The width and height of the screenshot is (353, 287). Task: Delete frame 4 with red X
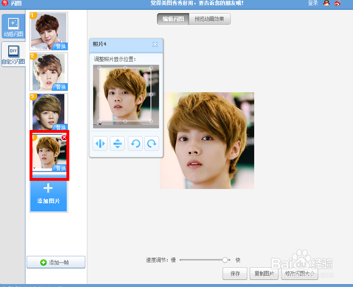64,137
